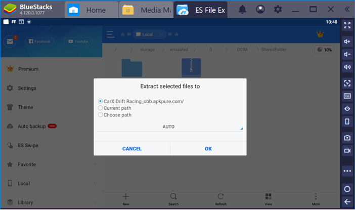Click the DCIM breadcrumb segment
This screenshot has width=355, height=210.
[x=242, y=50]
